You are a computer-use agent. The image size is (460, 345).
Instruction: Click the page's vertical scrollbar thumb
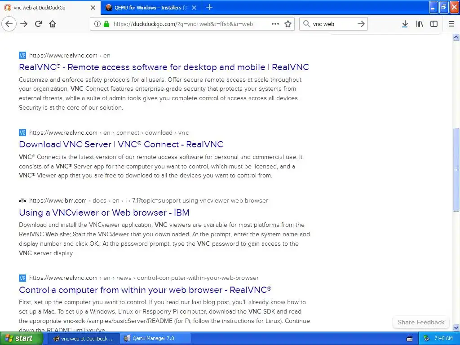[456, 169]
